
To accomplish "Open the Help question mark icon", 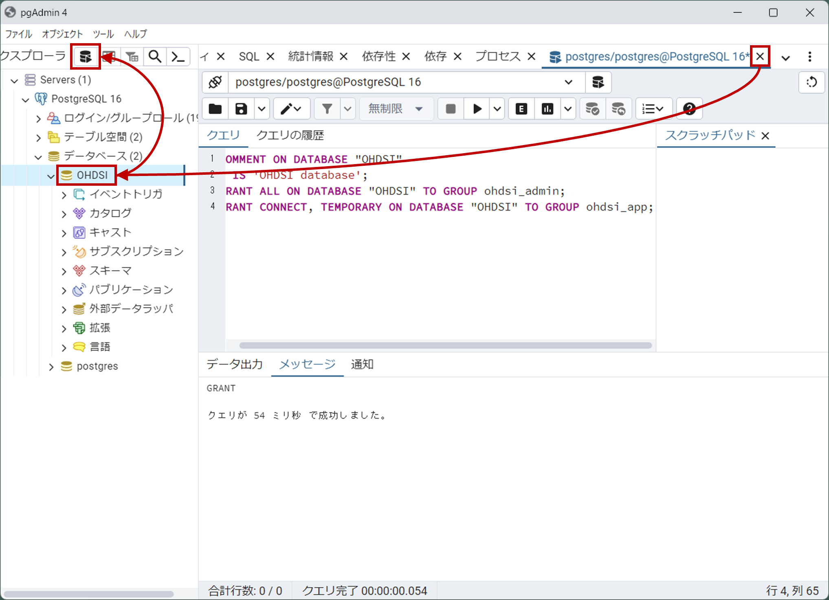I will click(689, 109).
